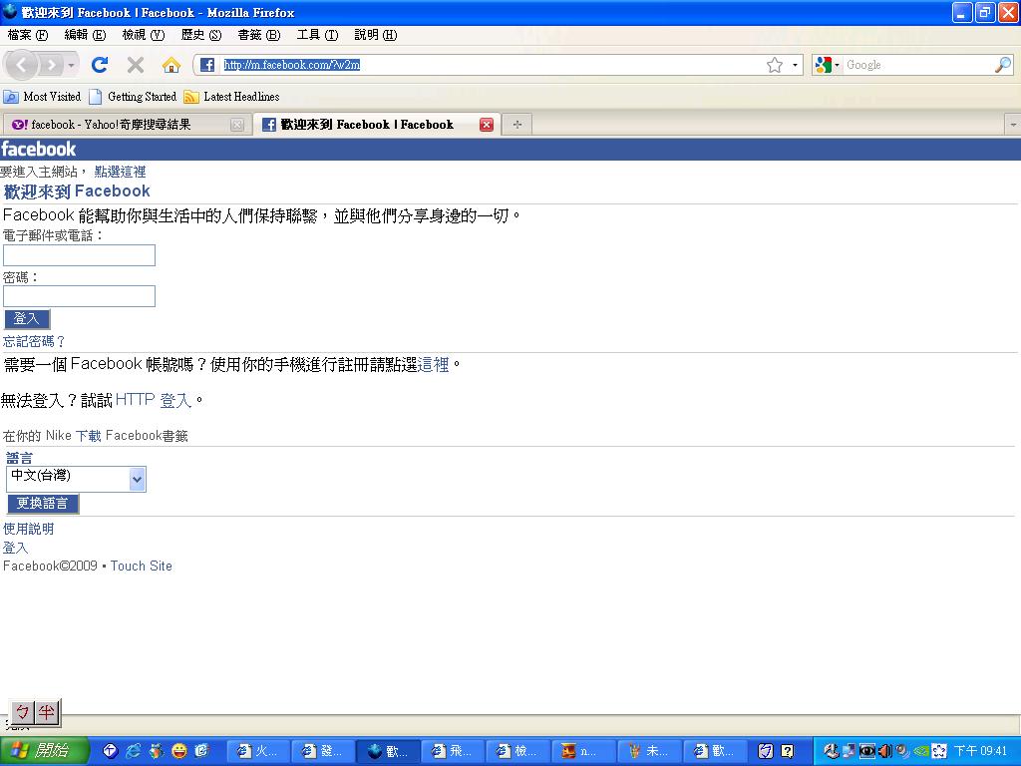Go forward with the Forward arrow button
Screen dimensions: 1021x766
pyautogui.click(x=52, y=65)
